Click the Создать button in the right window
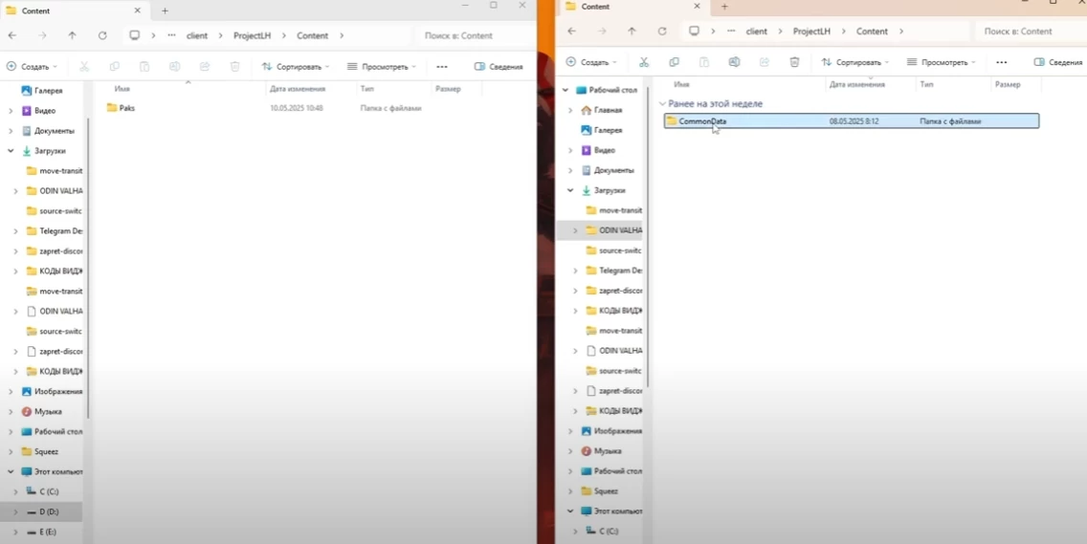Image resolution: width=1087 pixels, height=544 pixels. point(588,62)
